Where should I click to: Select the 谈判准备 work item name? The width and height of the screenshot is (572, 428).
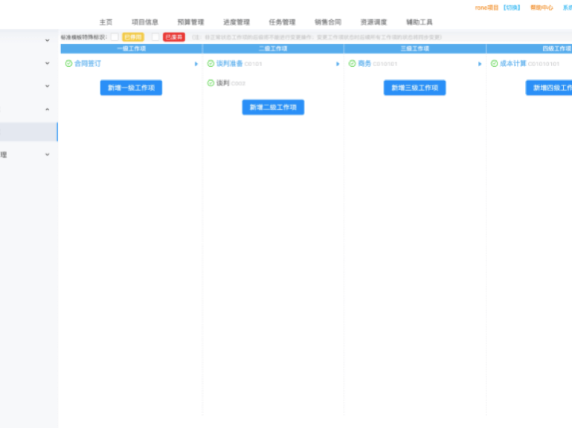229,64
